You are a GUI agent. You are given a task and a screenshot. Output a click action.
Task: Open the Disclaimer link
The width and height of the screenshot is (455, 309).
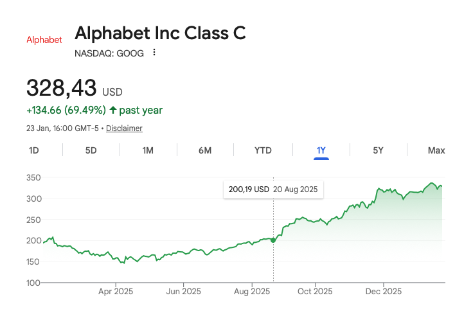click(x=124, y=128)
